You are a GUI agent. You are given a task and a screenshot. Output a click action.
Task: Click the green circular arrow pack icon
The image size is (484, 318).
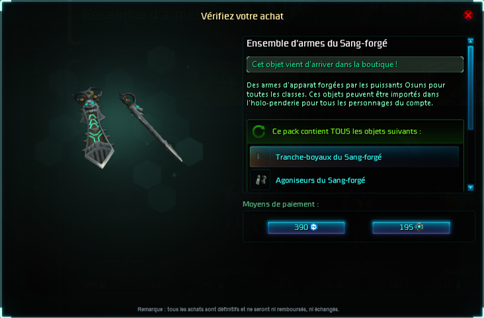click(x=259, y=132)
